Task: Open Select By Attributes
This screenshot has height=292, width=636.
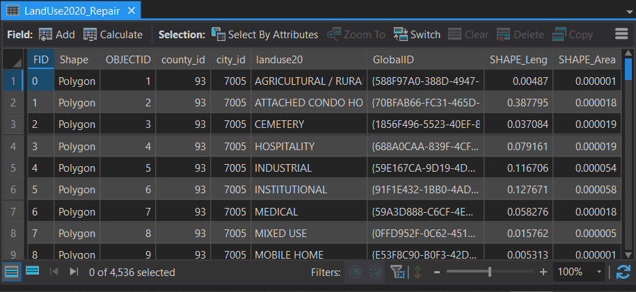Action: click(264, 34)
